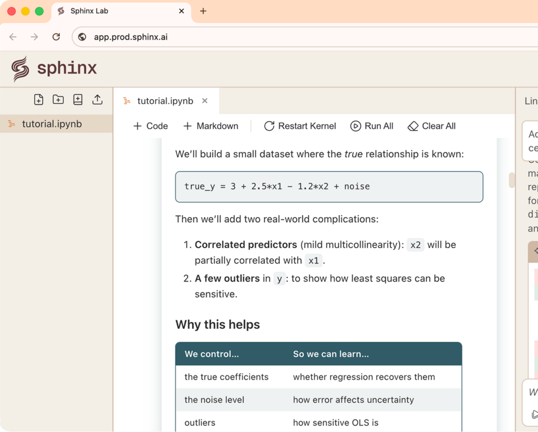This screenshot has height=432, width=538.
Task: Add a new Code cell
Action: 151,126
